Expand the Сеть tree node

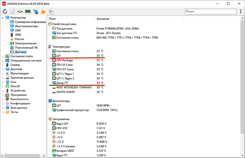tap(3, 82)
